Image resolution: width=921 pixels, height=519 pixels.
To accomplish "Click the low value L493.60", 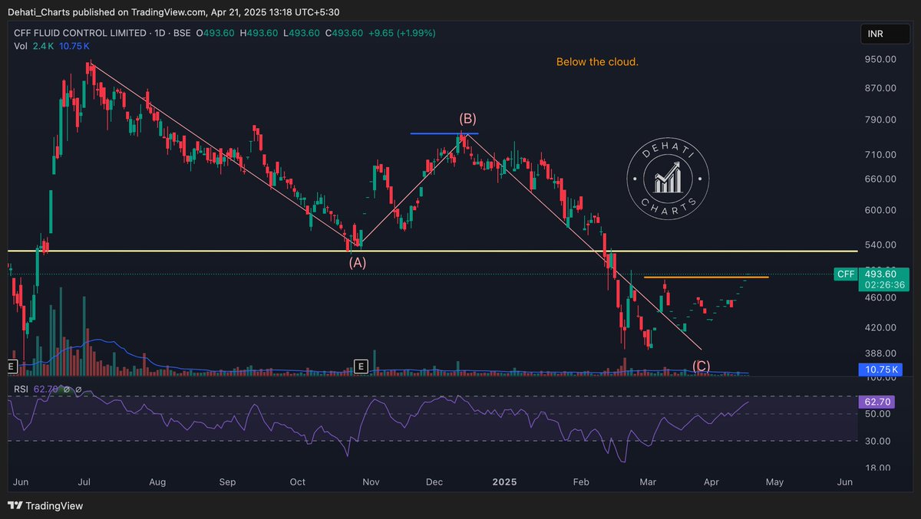I will click(x=302, y=33).
